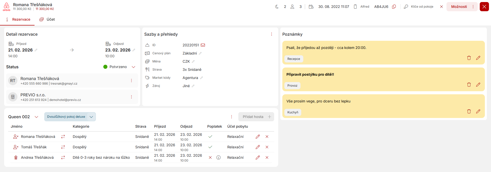Click the email envelope icon beside reservation ID

pos(203,45)
